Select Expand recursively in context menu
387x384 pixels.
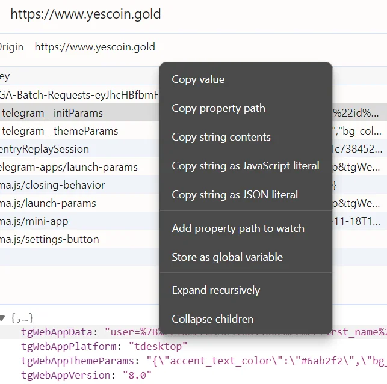[246, 290]
